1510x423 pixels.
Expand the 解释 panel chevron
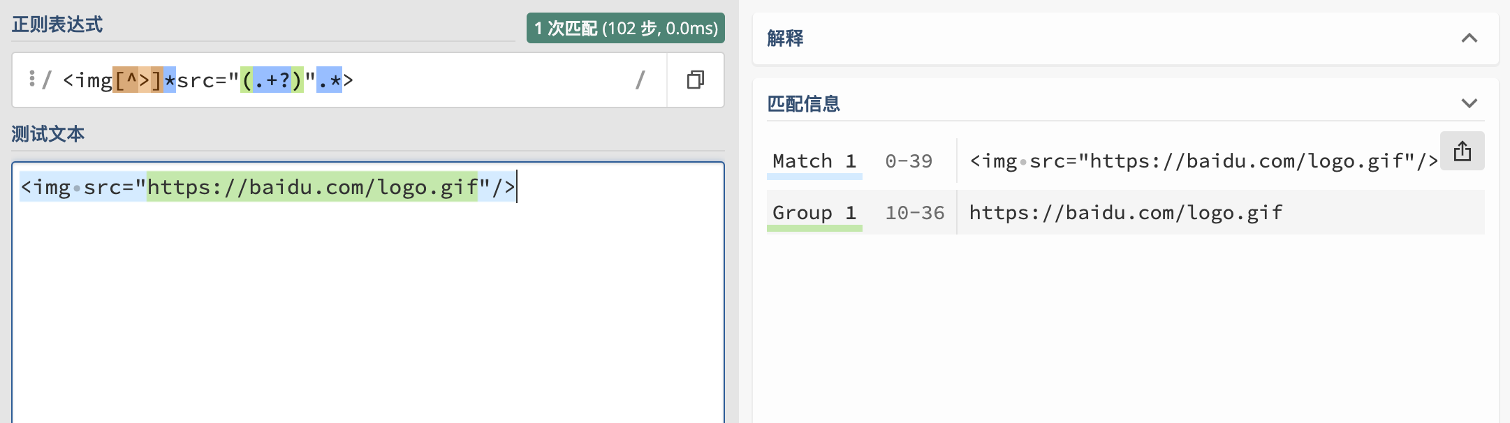(x=1469, y=38)
